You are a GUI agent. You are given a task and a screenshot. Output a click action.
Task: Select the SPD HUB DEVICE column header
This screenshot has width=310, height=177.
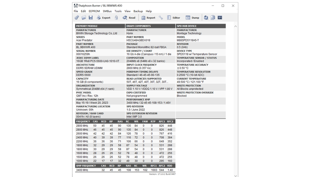(201, 26)
